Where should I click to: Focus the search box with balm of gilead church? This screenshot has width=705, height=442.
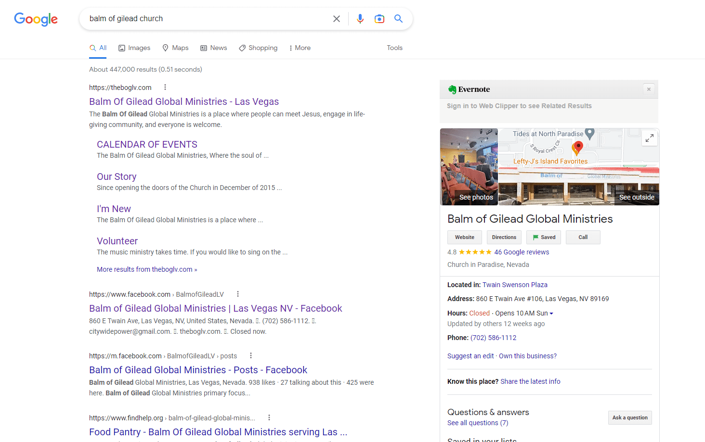click(207, 19)
